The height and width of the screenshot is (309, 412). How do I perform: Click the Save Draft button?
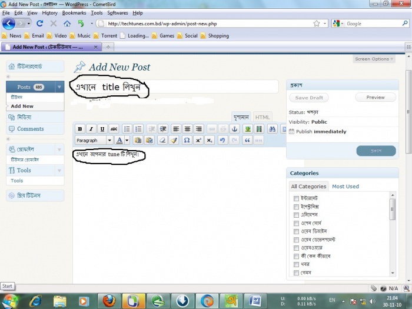point(309,98)
